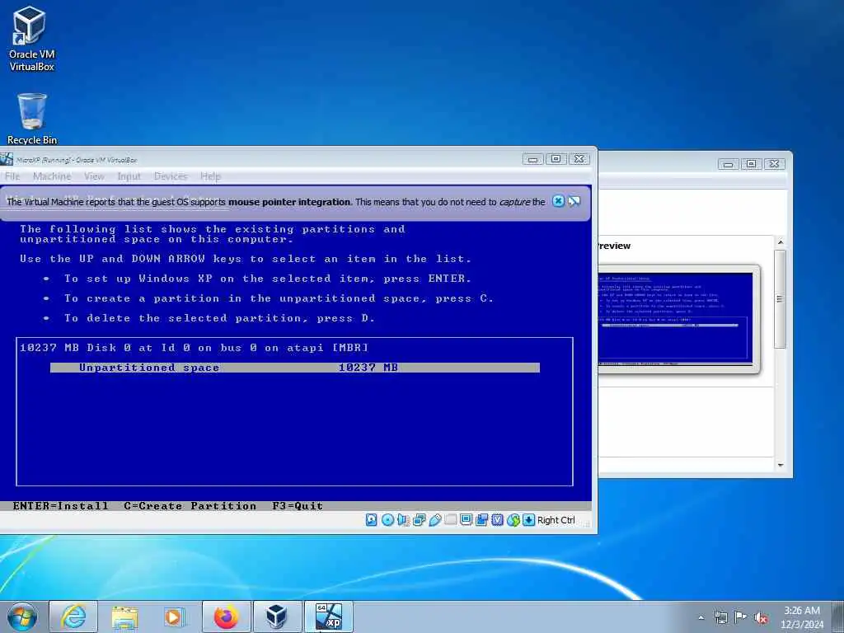Click the Preview section header in Manager window
The width and height of the screenshot is (844, 633).
coord(613,246)
